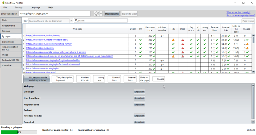
Task: Click red description alert in reviews row
Action: 182,48
